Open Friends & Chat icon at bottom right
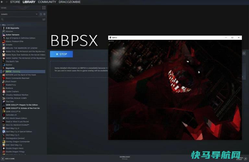The width and height of the screenshot is (249, 162). 245,158
